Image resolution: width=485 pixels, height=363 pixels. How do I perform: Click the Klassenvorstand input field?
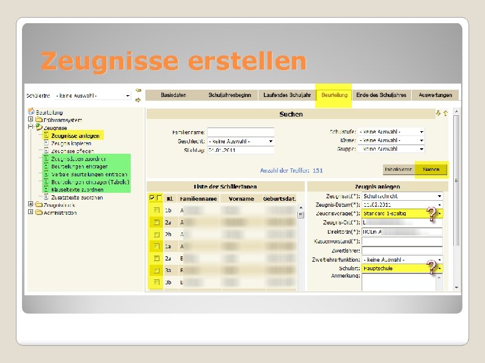pos(402,241)
